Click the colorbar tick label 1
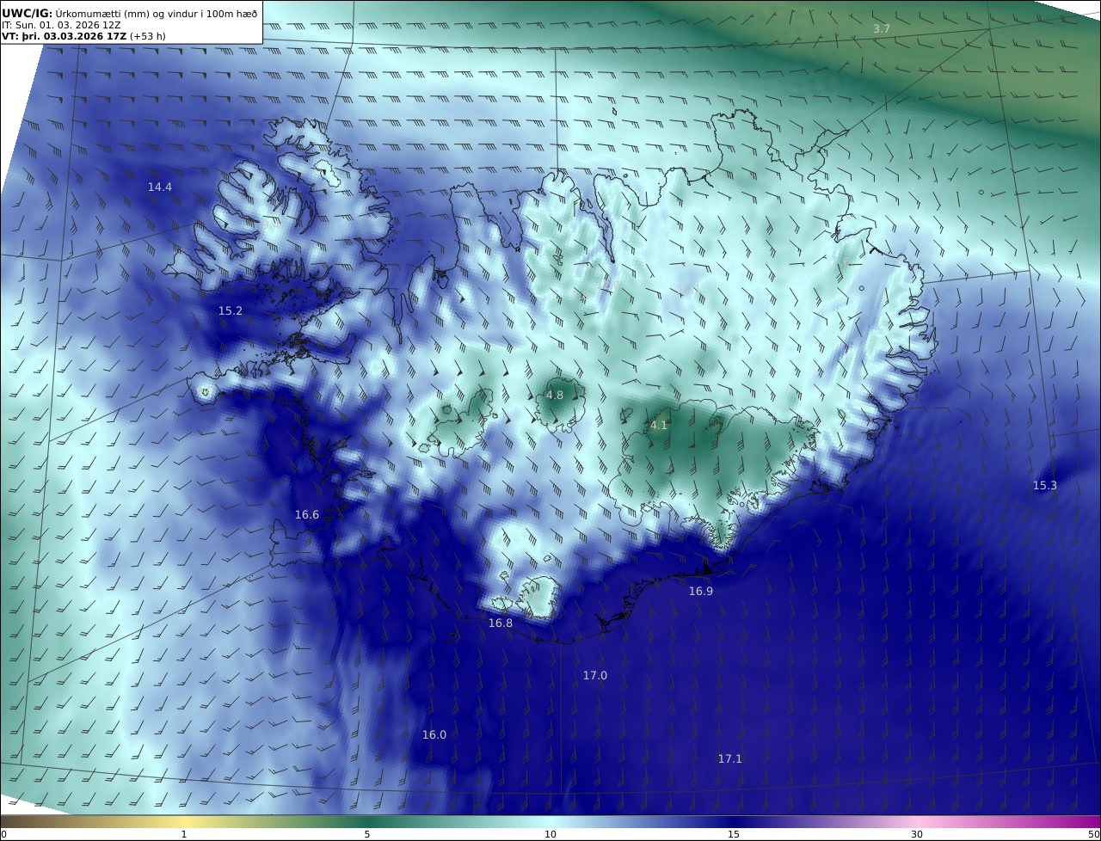The height and width of the screenshot is (841, 1101). [x=184, y=835]
